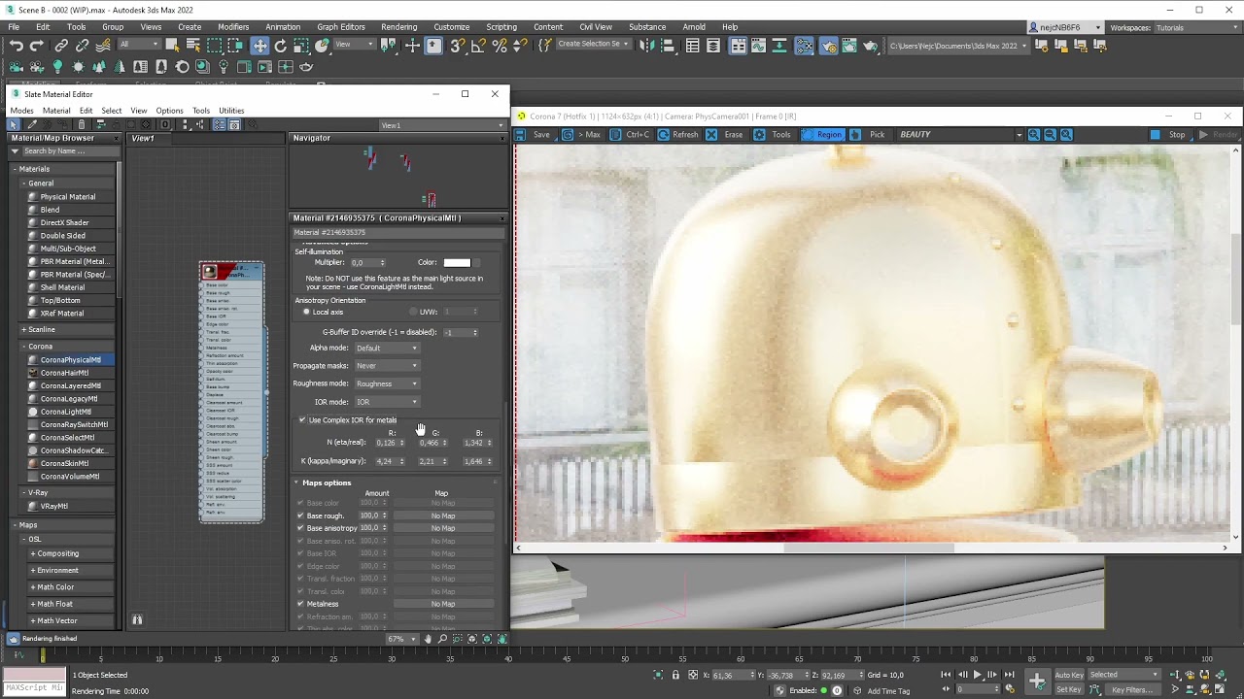Expand the Scanline materials group

[24, 330]
